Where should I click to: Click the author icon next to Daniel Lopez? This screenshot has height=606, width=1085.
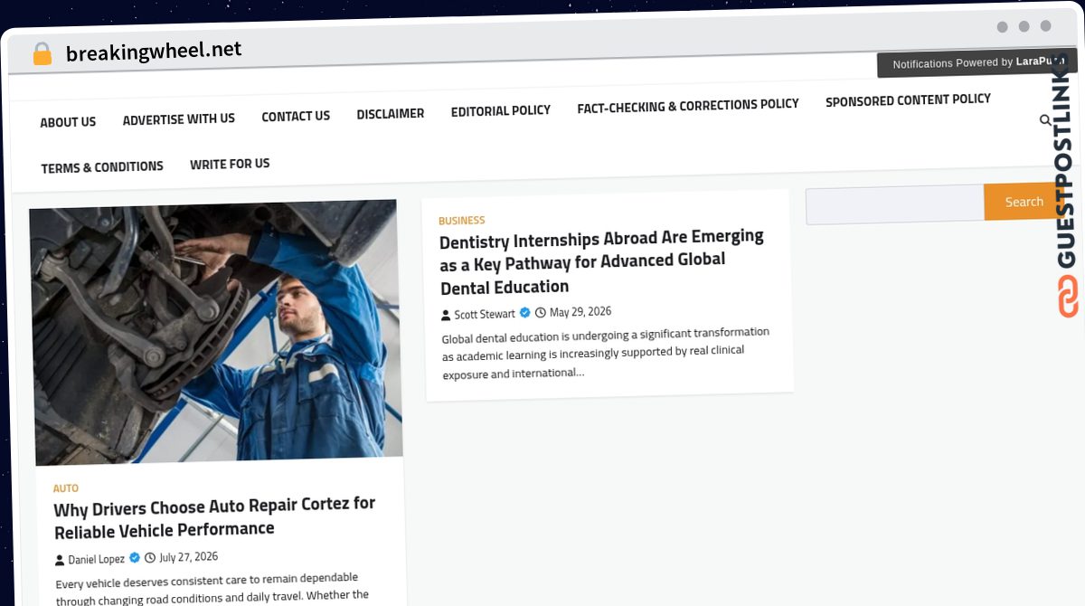(x=60, y=561)
